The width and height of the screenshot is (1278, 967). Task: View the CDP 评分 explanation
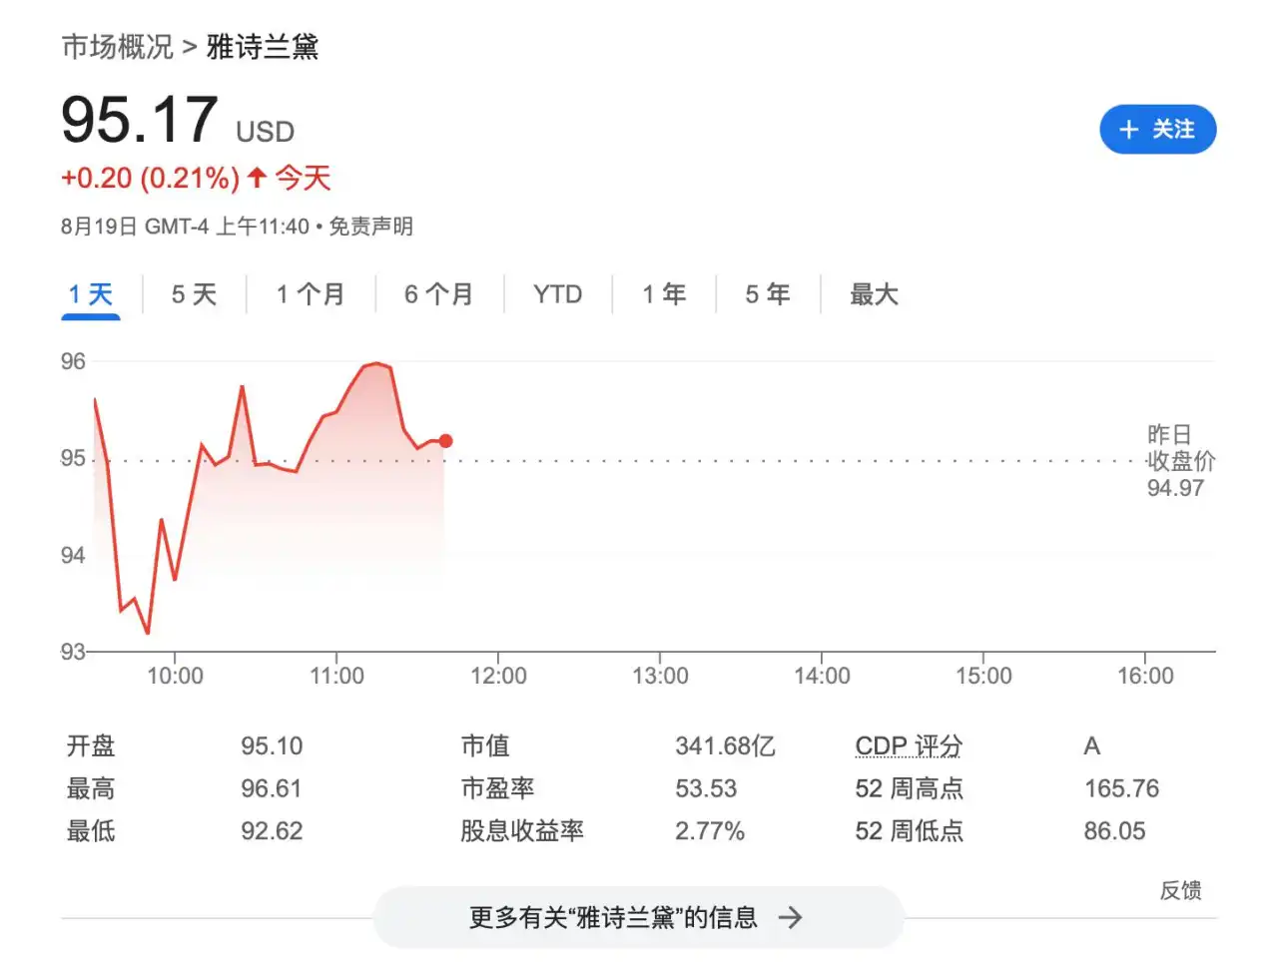pos(909,745)
